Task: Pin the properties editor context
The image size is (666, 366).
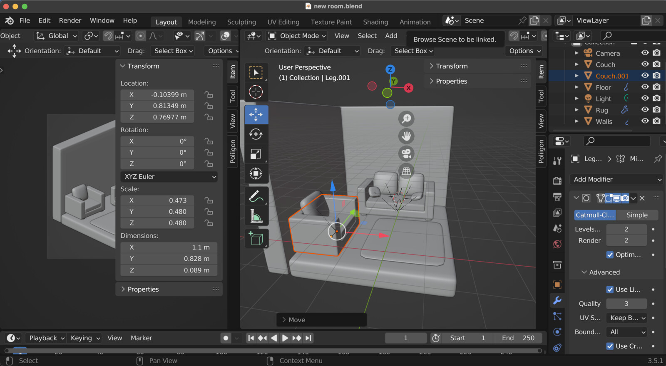Action: tap(658, 158)
